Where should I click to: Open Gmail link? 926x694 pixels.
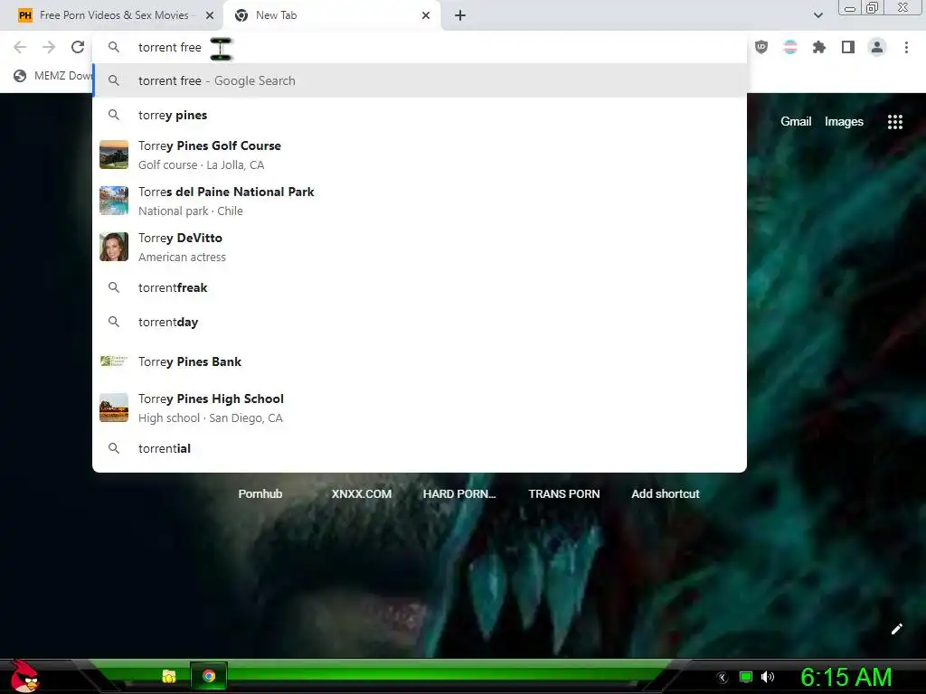796,121
